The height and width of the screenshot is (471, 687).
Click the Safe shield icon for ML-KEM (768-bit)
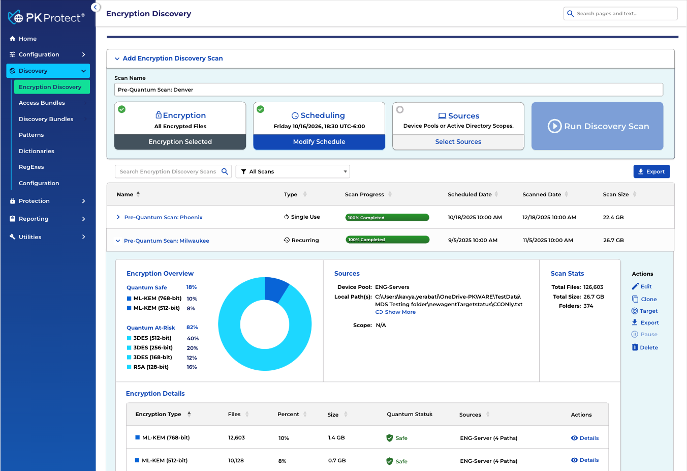point(390,438)
